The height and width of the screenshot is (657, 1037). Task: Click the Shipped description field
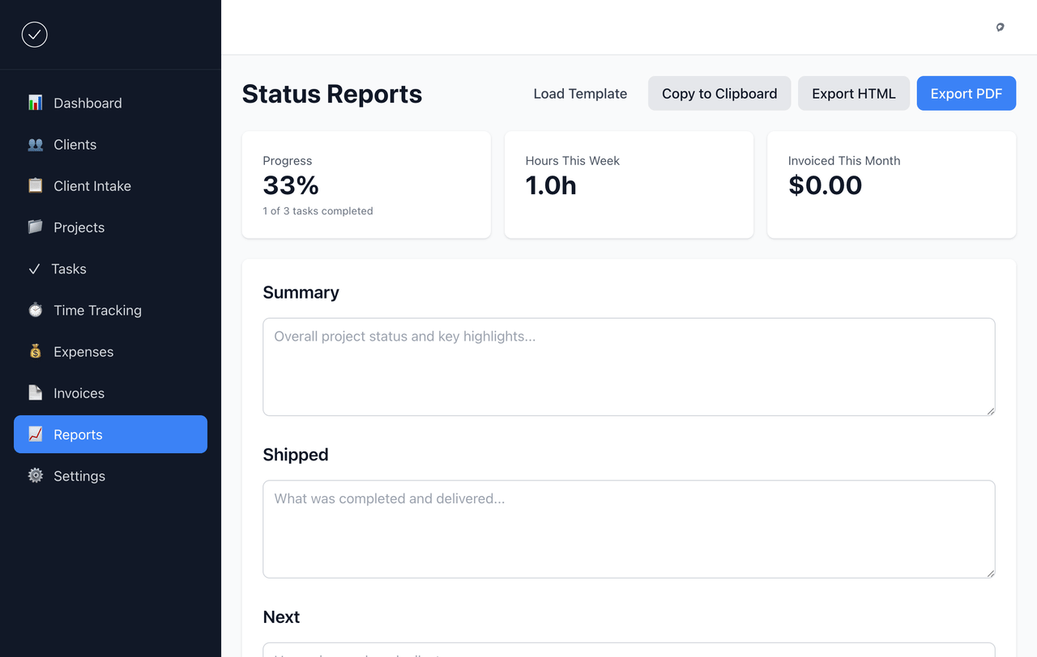629,529
